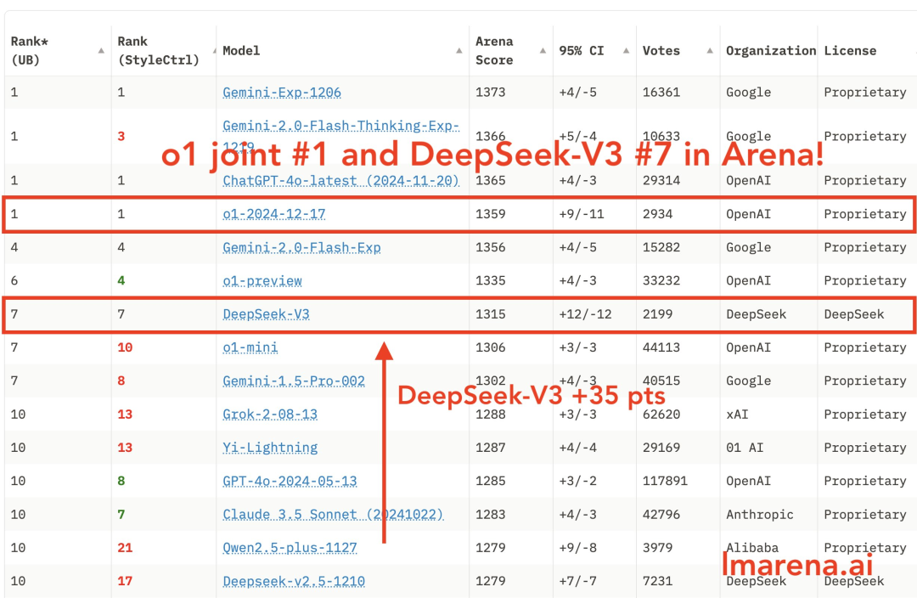Select Arena Score 1359 for o1-2024-12-17

(x=490, y=214)
